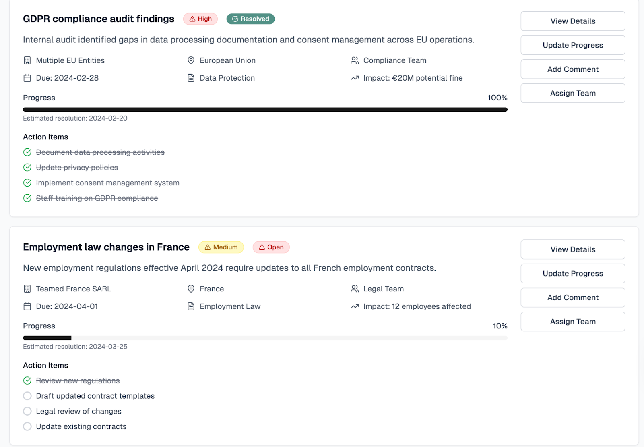644x447 pixels.
Task: Click the Medium priority badge
Action: pos(221,247)
